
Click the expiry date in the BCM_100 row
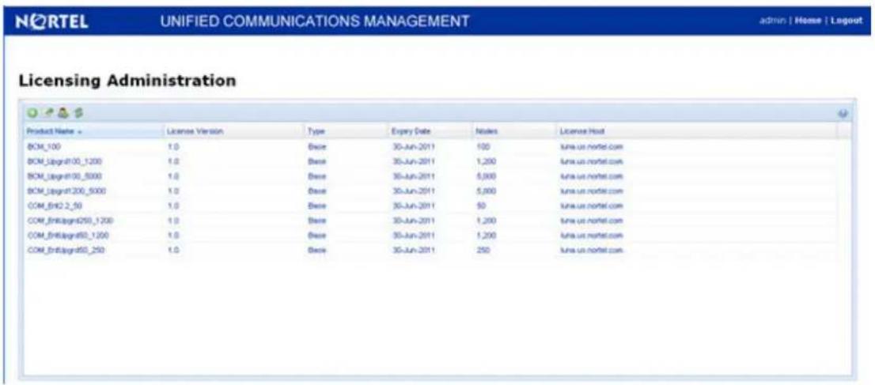[x=413, y=147]
